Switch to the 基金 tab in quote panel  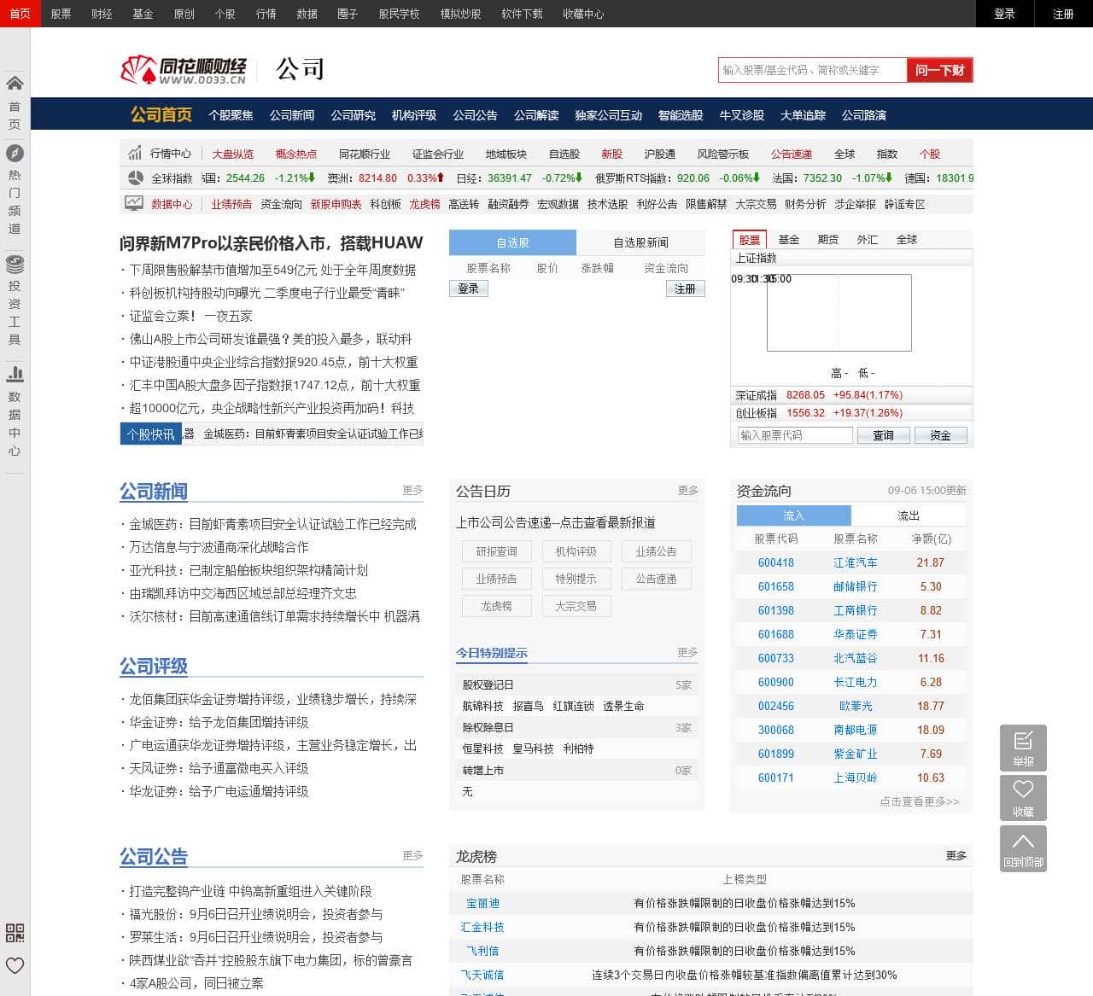[788, 240]
